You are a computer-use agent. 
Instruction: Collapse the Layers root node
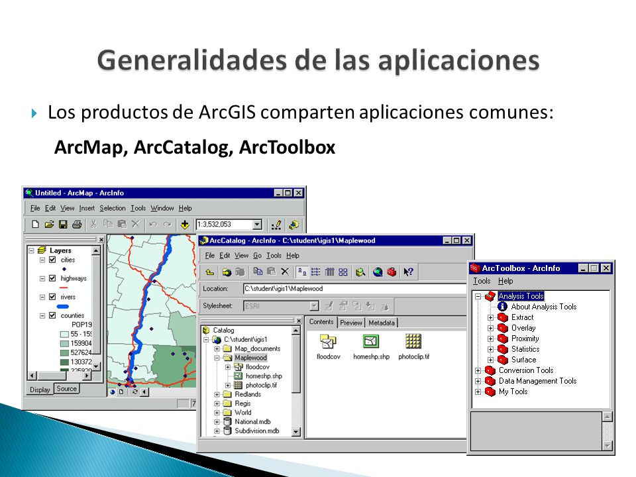coord(32,250)
